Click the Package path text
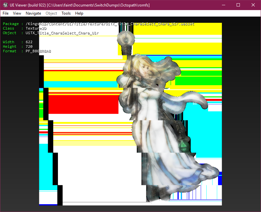Viewport: 261px width, 212px height. pyautogui.click(x=110, y=24)
